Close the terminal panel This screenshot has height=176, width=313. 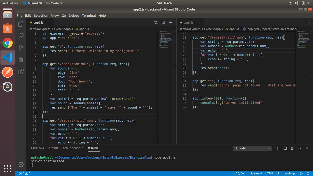click(x=307, y=148)
